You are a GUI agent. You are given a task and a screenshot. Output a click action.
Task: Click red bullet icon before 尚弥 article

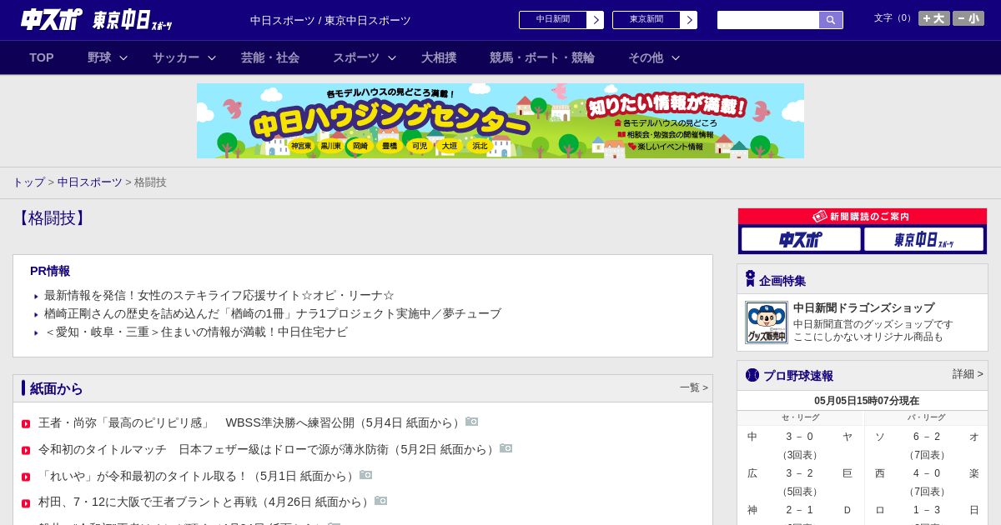pyautogui.click(x=26, y=424)
